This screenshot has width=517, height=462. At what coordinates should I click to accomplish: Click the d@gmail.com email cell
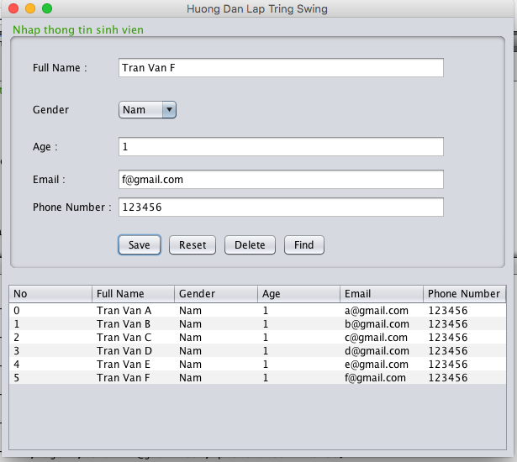(x=376, y=351)
